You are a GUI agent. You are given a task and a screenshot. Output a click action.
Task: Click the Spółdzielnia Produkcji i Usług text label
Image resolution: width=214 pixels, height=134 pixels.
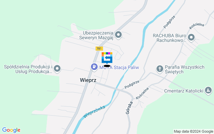point(28,69)
